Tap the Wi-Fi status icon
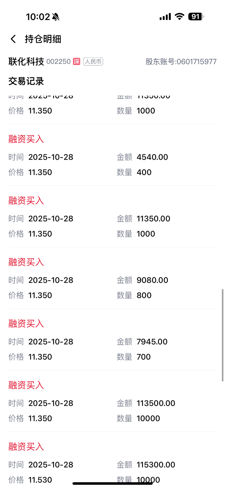The image size is (225, 489). pyautogui.click(x=179, y=16)
